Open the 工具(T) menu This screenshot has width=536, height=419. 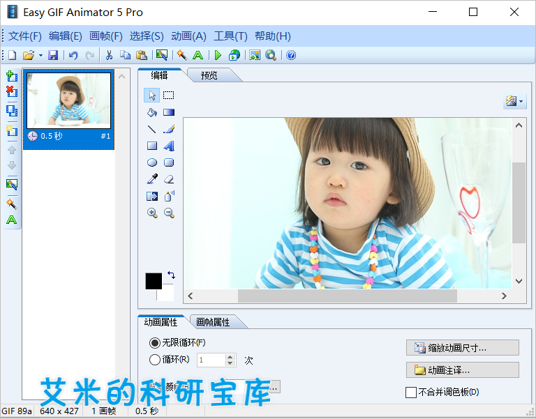230,36
